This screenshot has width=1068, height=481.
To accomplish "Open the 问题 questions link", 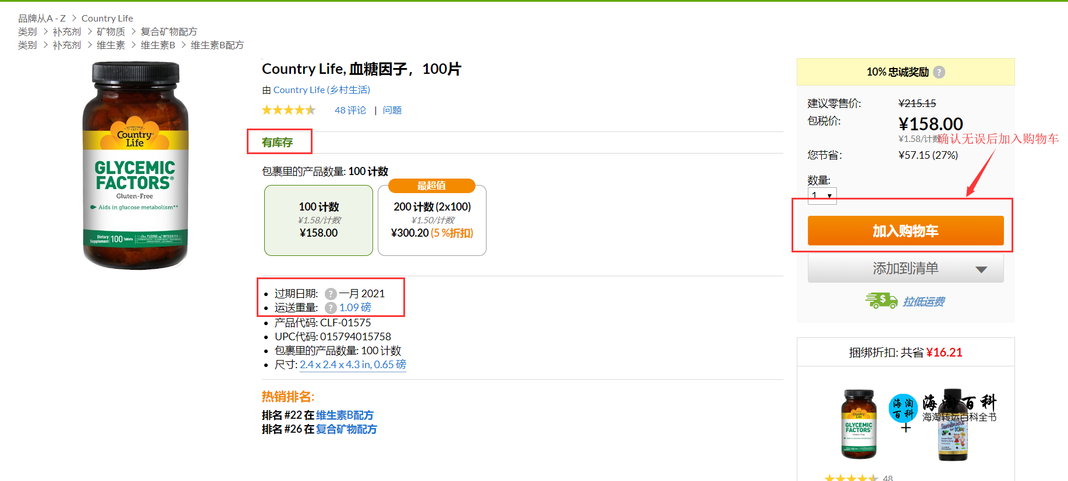I will click(392, 110).
